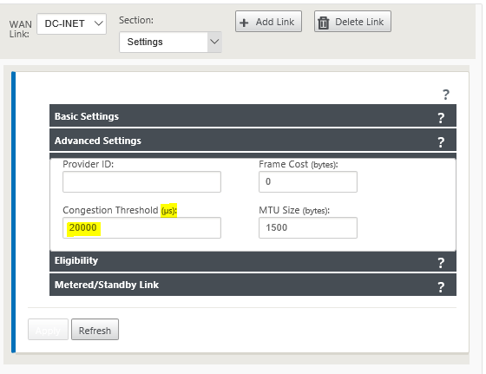Collapse the Advanced Settings header

253,140
